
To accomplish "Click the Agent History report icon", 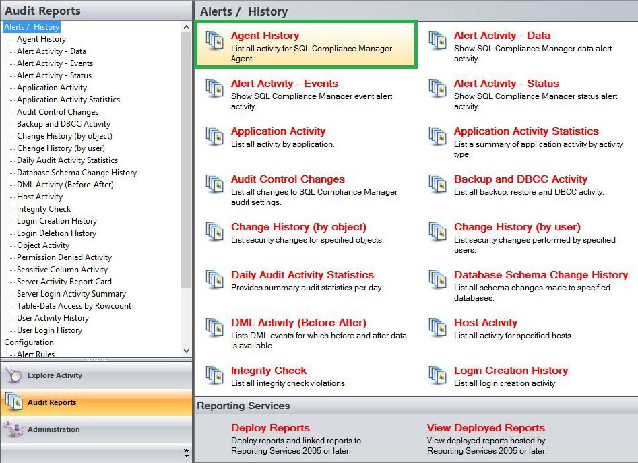I will pyautogui.click(x=214, y=40).
